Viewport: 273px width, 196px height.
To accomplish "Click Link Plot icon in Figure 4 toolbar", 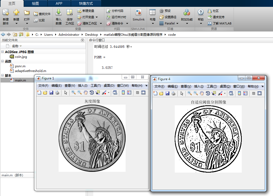I will 231,93.
